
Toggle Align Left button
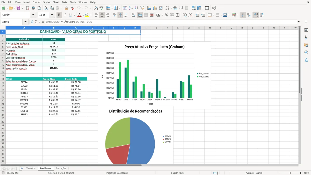coord(96,15)
